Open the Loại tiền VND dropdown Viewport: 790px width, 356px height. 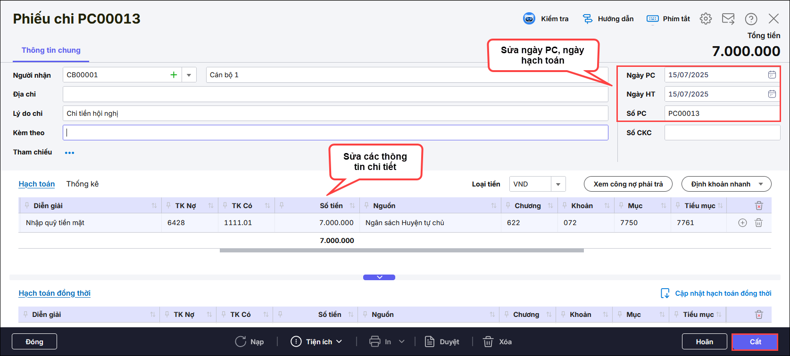tap(558, 184)
